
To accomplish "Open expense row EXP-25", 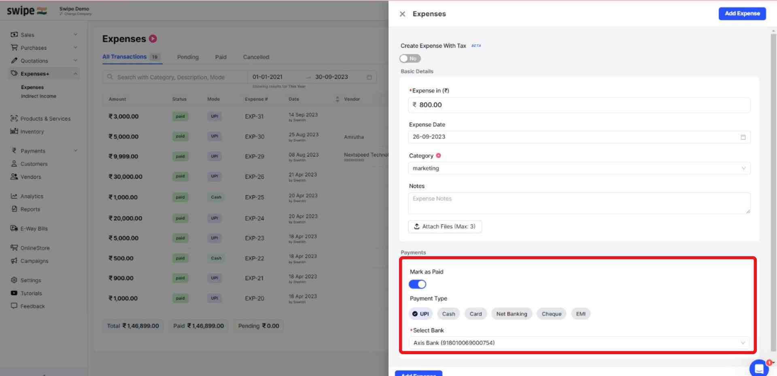I will [x=245, y=197].
